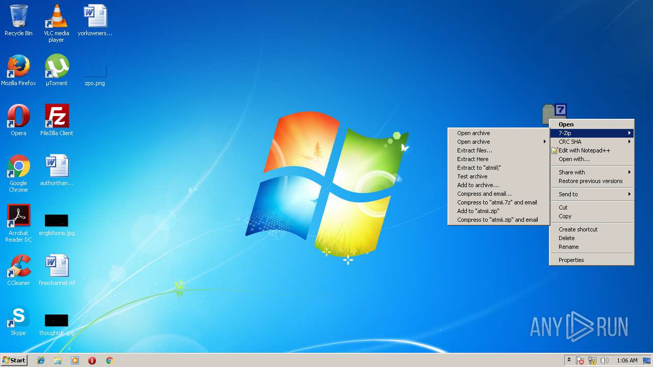The image size is (653, 367).
Task: Choose Edit with Notepad++
Action: [592, 150]
